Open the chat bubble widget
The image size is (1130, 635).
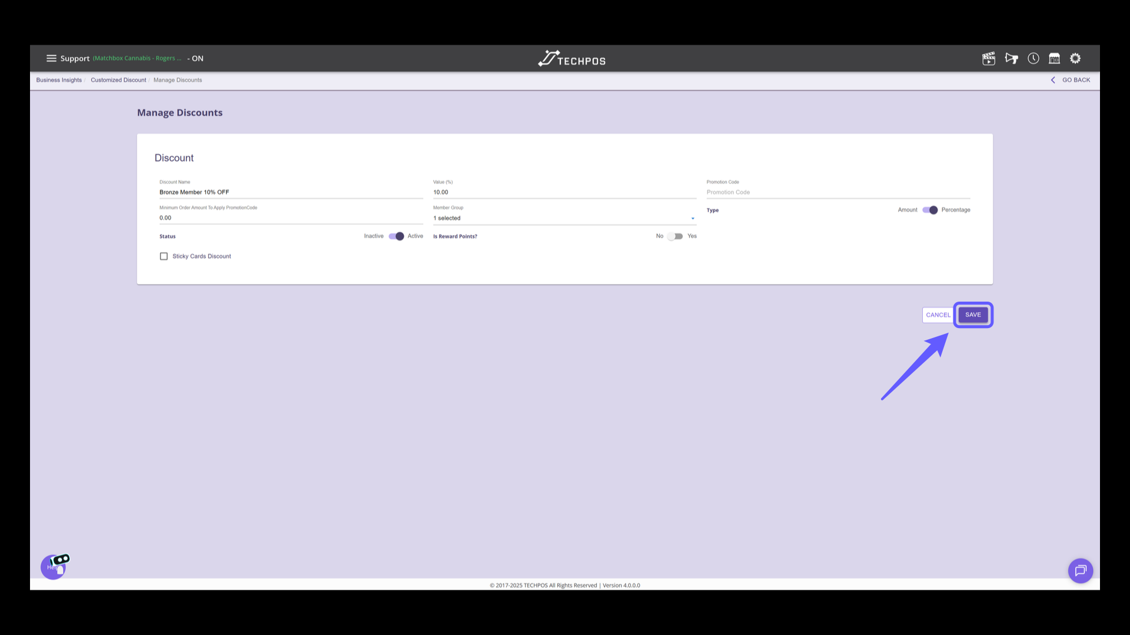1081,570
